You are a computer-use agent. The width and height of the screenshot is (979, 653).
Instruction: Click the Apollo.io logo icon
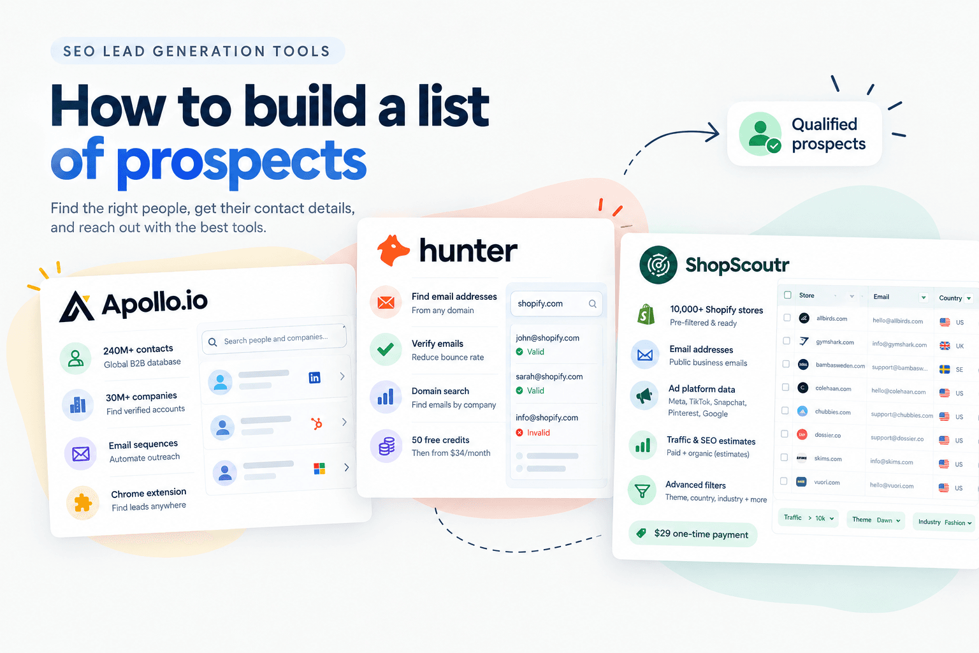point(77,306)
